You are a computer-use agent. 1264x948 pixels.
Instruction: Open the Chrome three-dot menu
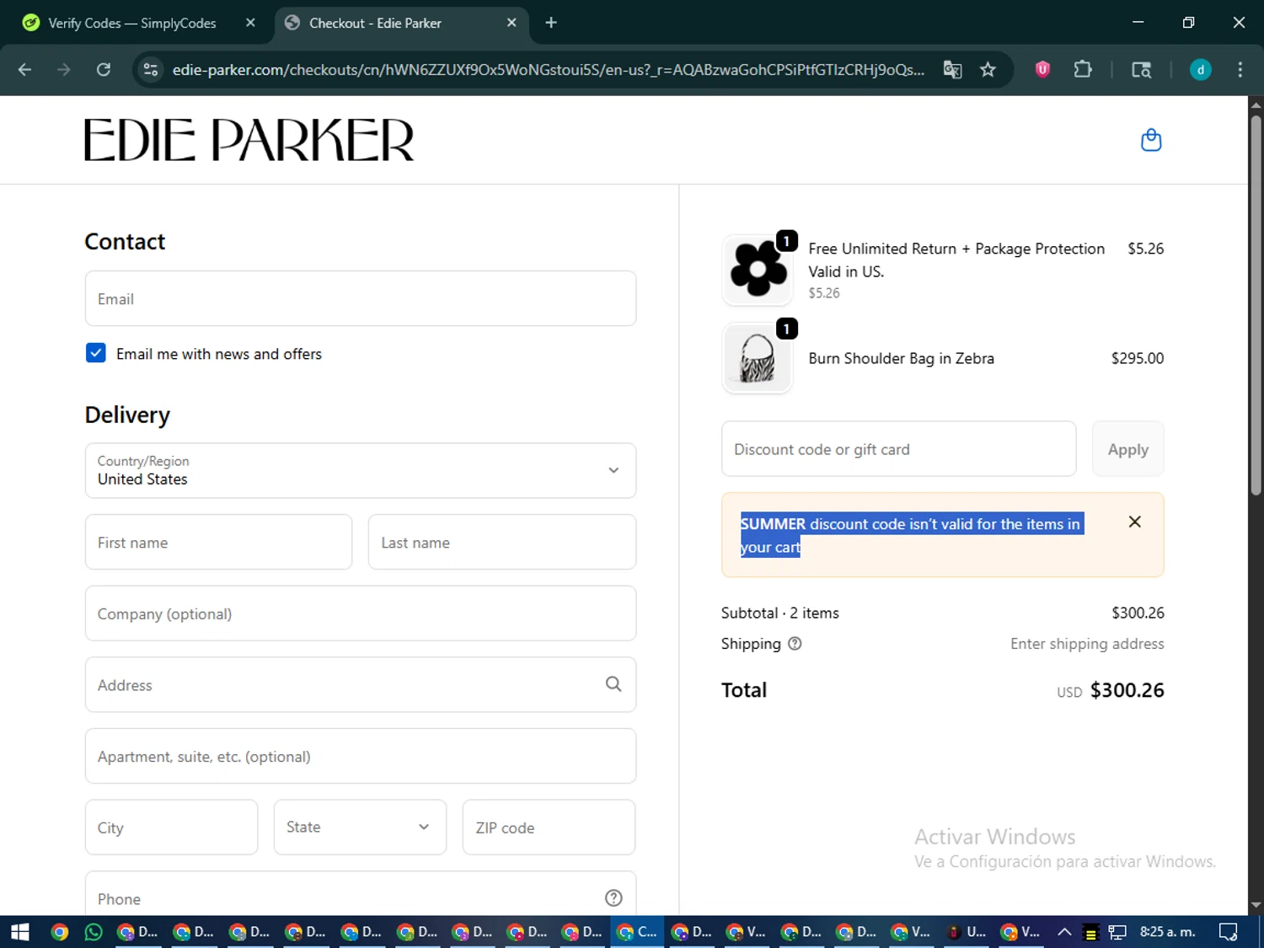tap(1240, 70)
